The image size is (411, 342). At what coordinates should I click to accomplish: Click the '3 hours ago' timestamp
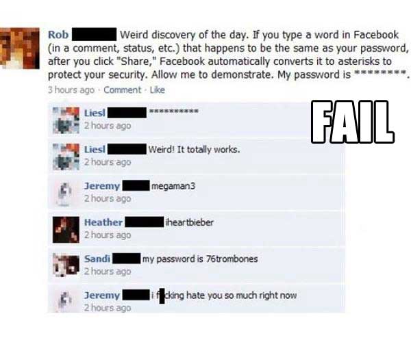[71, 90]
